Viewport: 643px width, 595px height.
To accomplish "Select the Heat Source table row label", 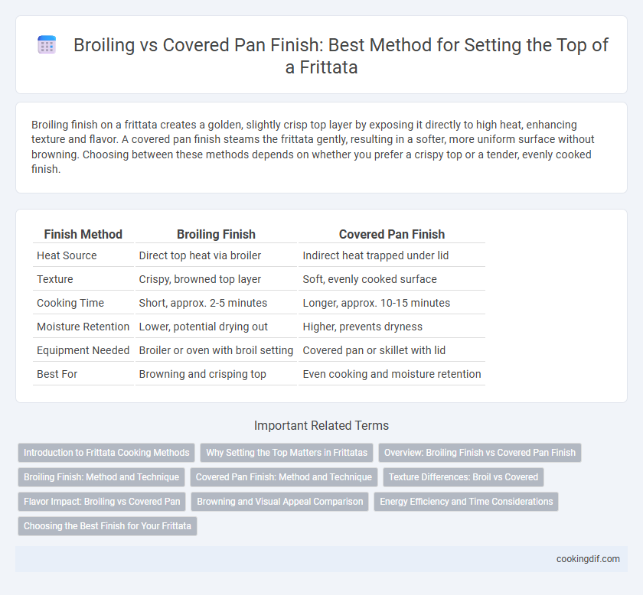I will click(x=67, y=255).
